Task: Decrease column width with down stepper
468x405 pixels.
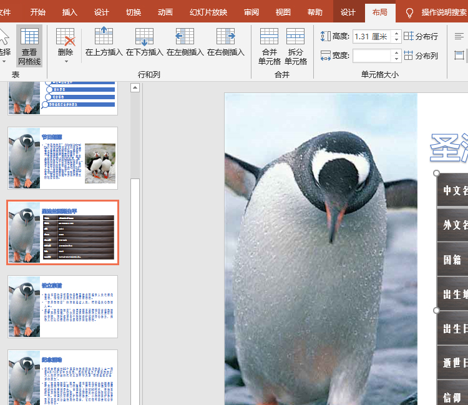Action: point(396,59)
